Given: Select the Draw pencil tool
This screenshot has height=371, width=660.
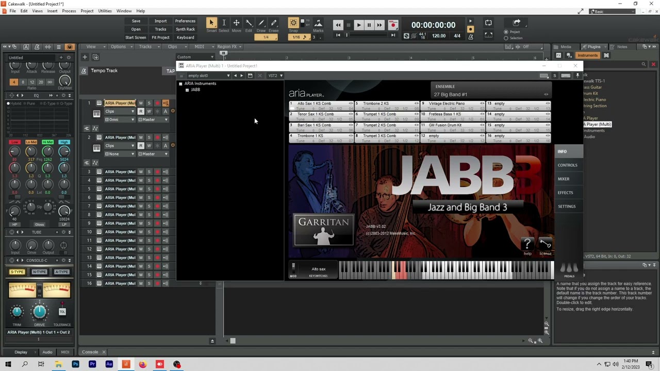Looking at the screenshot, I should tap(261, 23).
